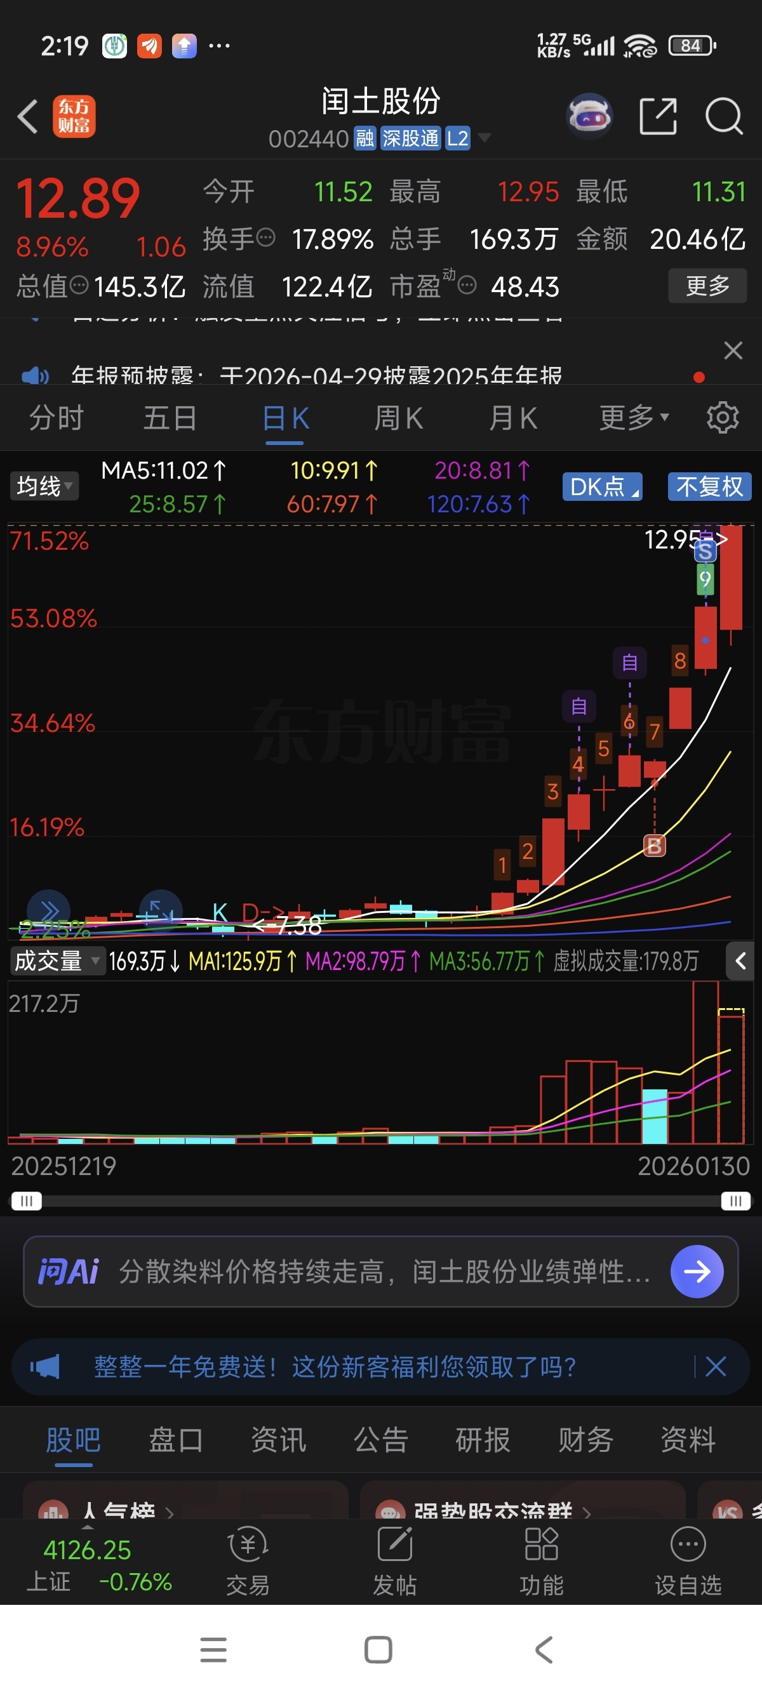762x1695 pixels.
Task: Toggle 不复权 adjustment setting
Action: pyautogui.click(x=709, y=486)
